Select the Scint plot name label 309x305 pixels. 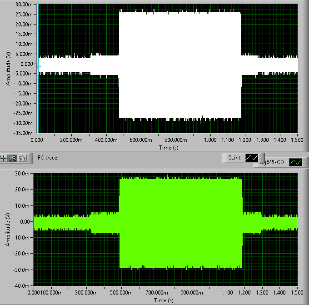pyautogui.click(x=234, y=158)
